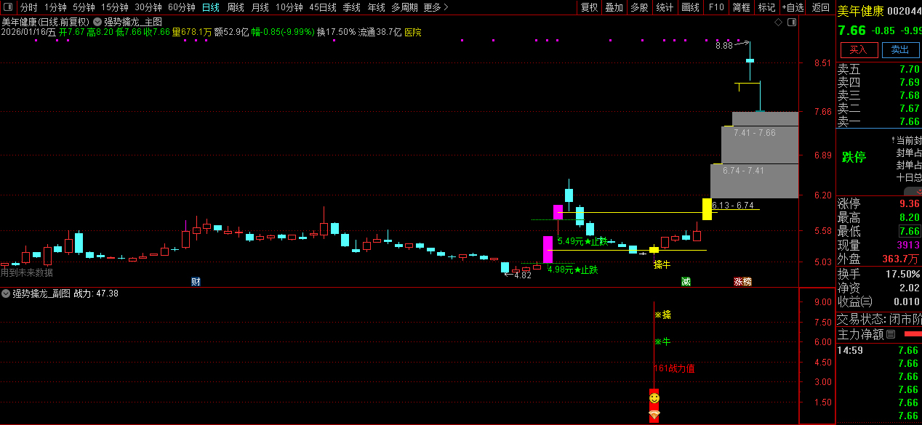Select the 10分钟 period
This screenshot has height=425, width=922.
tap(289, 7)
